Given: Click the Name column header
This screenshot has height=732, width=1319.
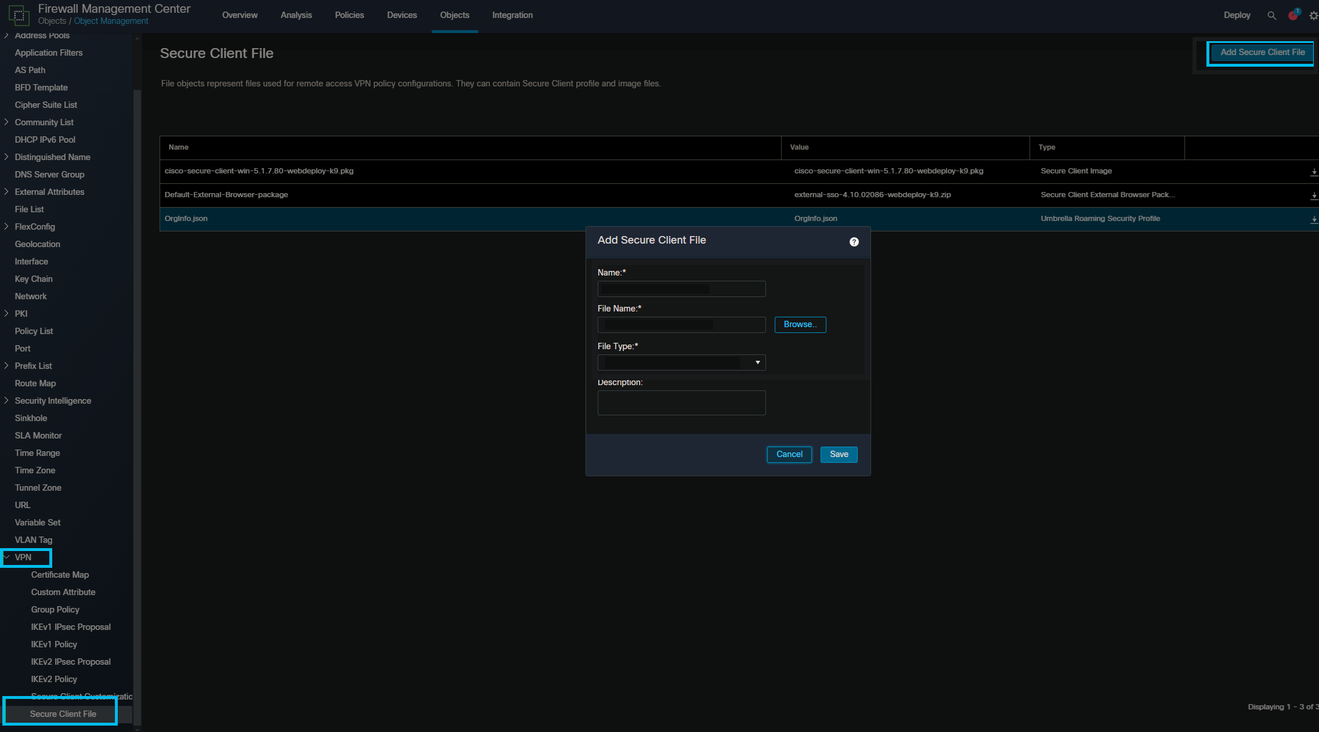Looking at the screenshot, I should coord(471,147).
